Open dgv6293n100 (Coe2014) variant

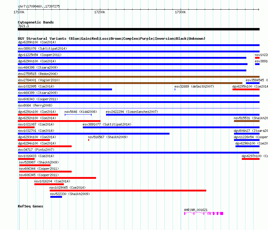tap(37, 137)
